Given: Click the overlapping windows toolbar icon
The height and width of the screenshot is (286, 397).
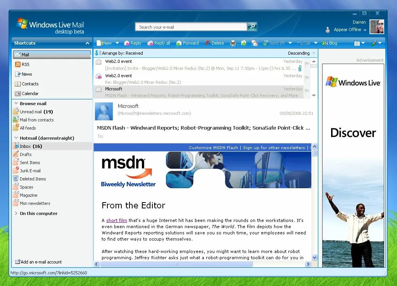Looking at the screenshot, I should pyautogui.click(x=254, y=43).
